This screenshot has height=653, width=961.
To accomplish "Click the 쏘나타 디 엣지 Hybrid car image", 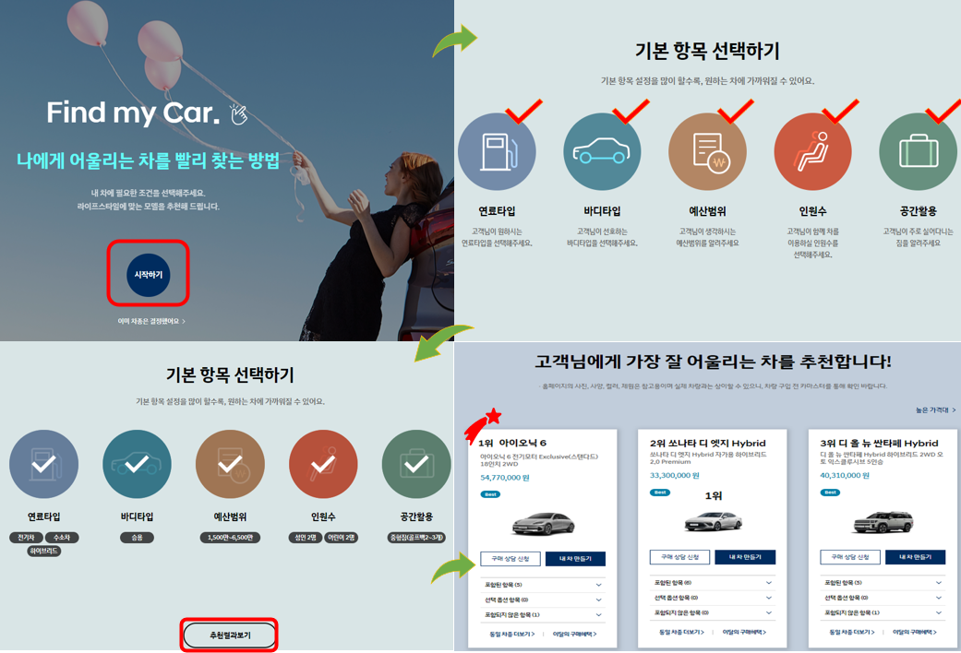I will click(713, 521).
